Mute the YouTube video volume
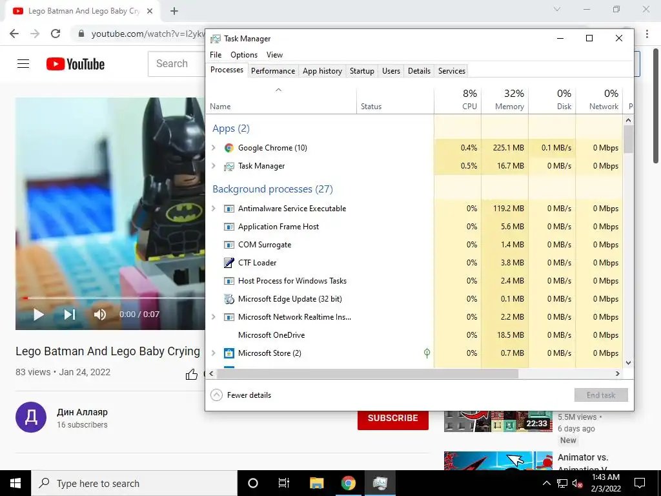This screenshot has height=496, width=661. (x=100, y=315)
